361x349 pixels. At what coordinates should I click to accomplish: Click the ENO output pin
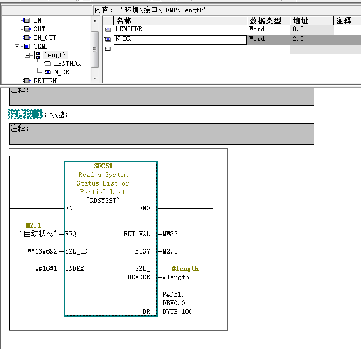tap(144, 208)
